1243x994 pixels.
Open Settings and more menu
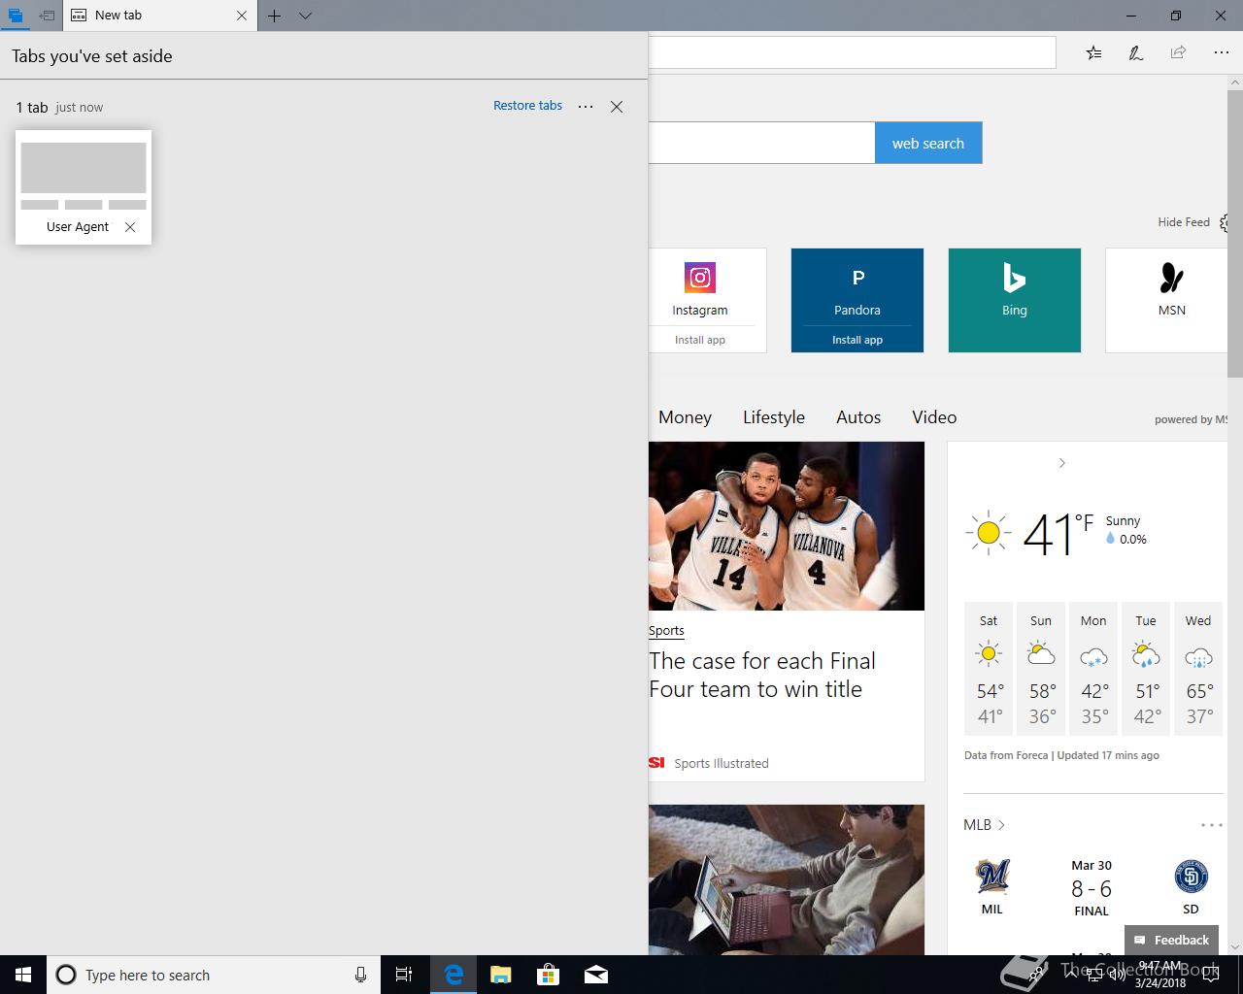click(1222, 52)
